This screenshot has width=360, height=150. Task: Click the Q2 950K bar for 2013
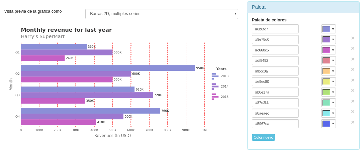(x=108, y=68)
